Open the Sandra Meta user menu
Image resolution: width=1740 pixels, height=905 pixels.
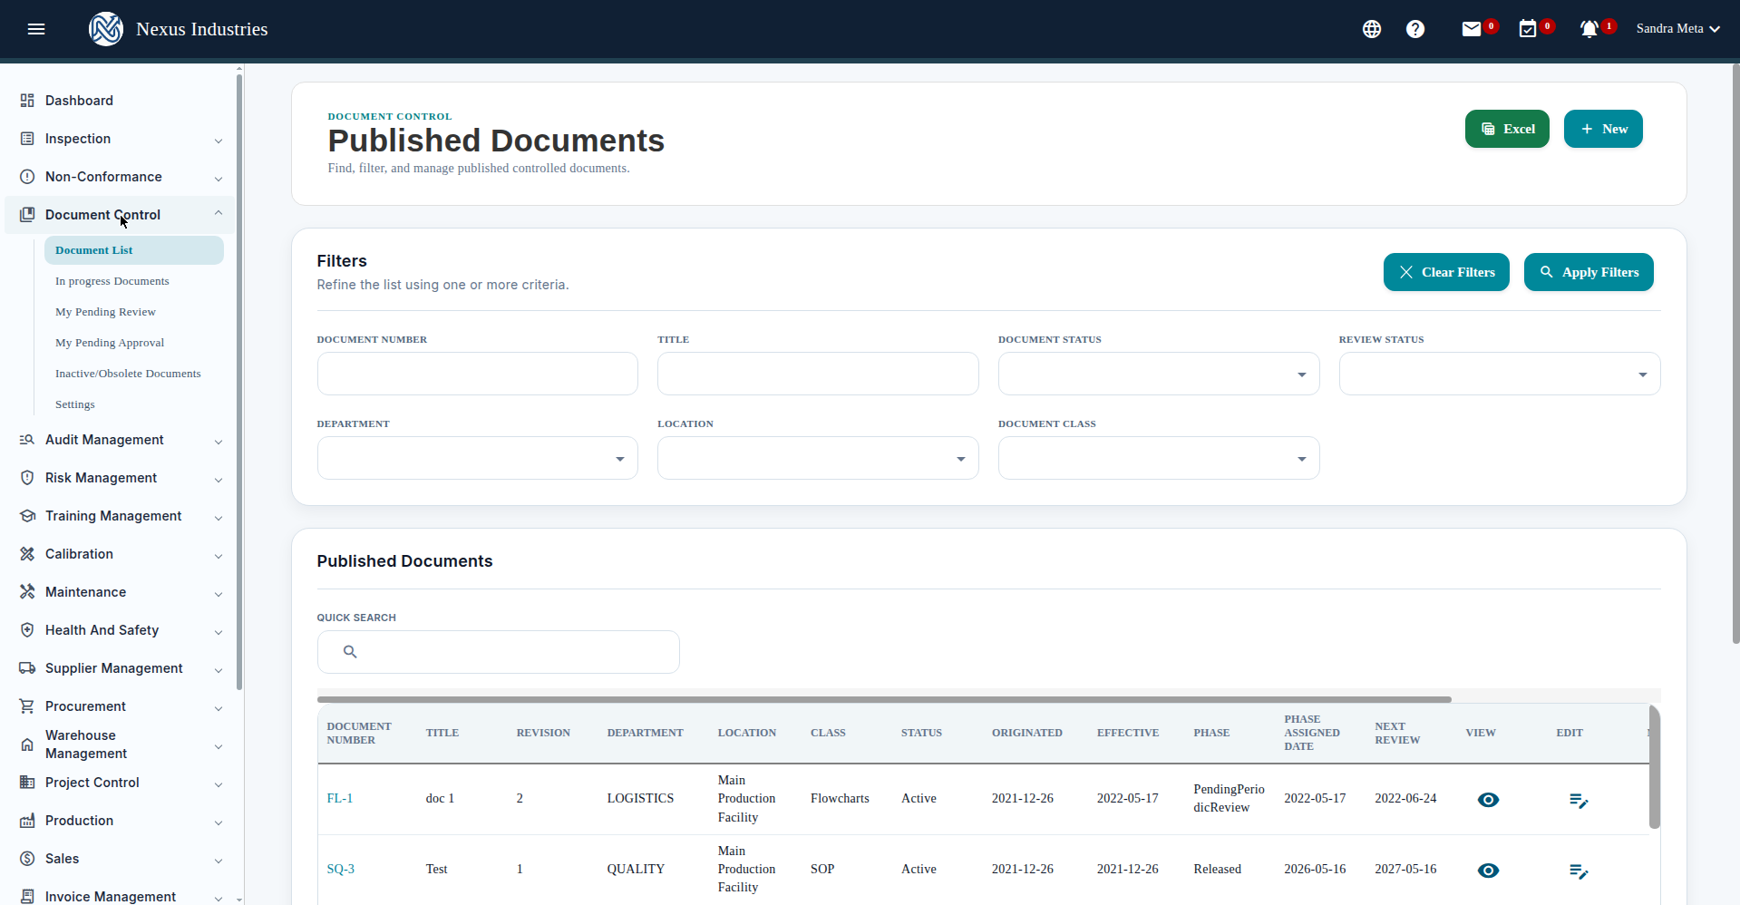point(1677,29)
